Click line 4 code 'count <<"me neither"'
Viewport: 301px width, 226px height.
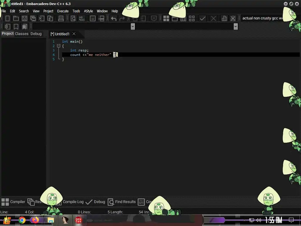(91, 55)
